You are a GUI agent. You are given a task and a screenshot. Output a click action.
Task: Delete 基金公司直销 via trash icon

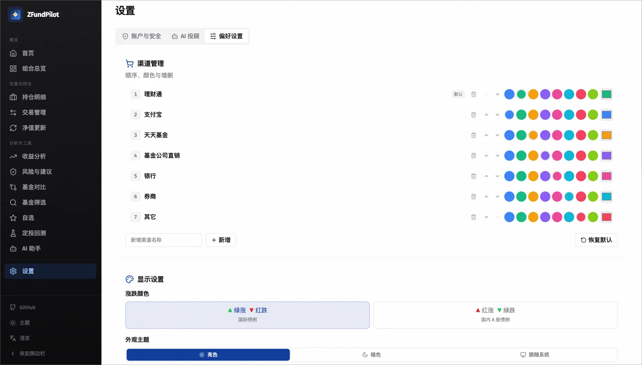coord(473,156)
